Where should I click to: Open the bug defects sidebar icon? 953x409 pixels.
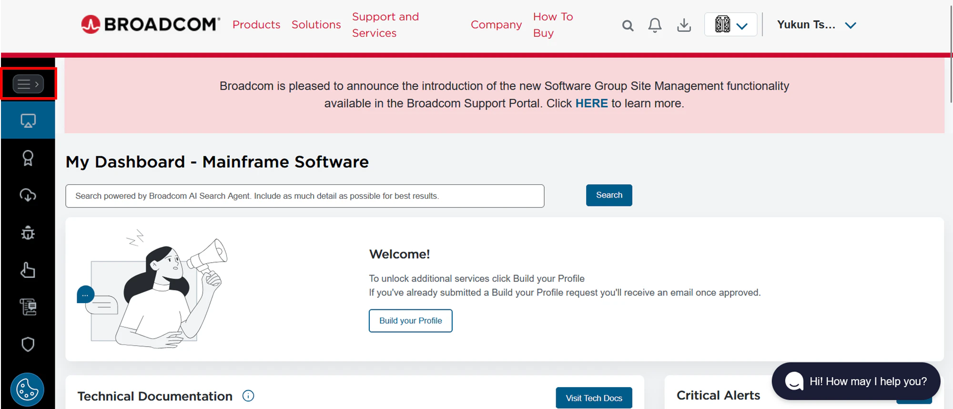tap(28, 232)
